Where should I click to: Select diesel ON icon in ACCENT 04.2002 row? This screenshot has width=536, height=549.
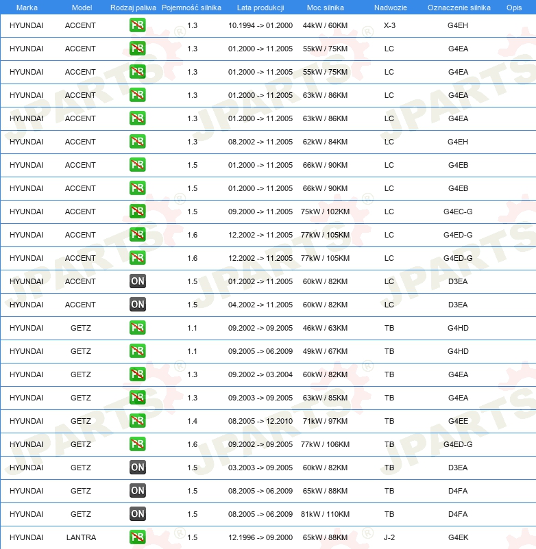137,305
